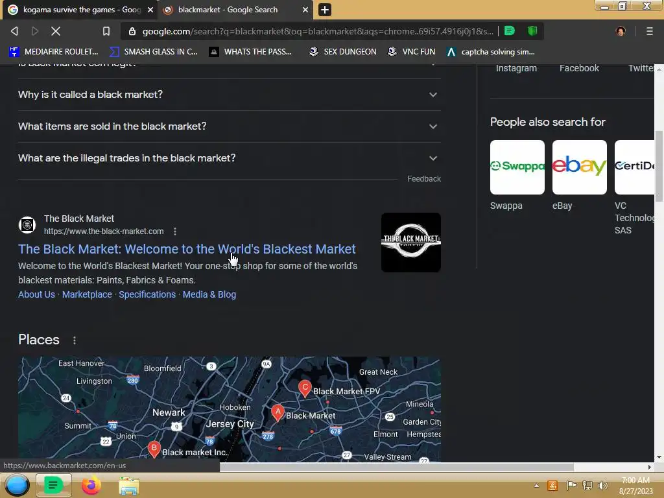
Task: Select the eBay suggestion card
Action: pyautogui.click(x=579, y=175)
